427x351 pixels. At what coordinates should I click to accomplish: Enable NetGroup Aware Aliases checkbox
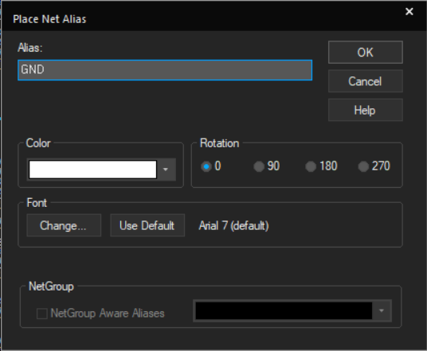(42, 313)
